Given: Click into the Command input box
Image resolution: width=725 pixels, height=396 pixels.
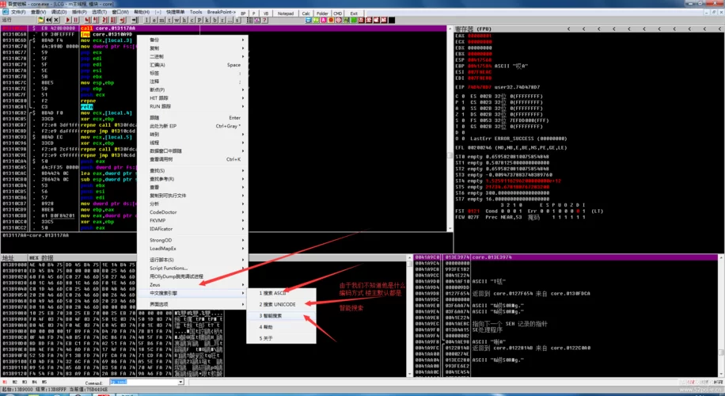Looking at the screenshot, I should coord(143,382).
